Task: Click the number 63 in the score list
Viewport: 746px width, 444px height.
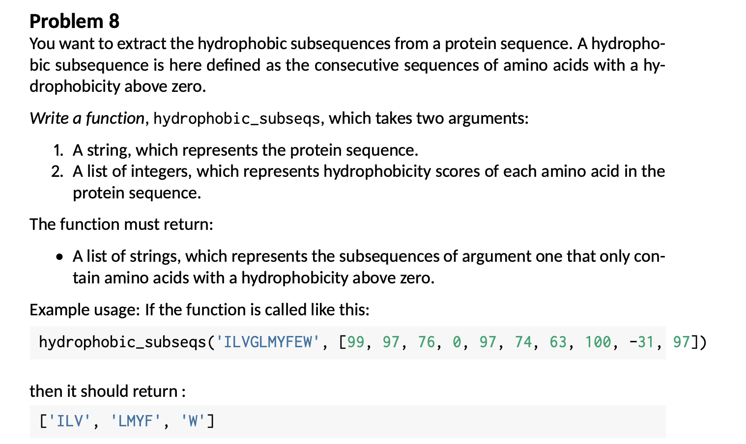Action: coord(558,342)
